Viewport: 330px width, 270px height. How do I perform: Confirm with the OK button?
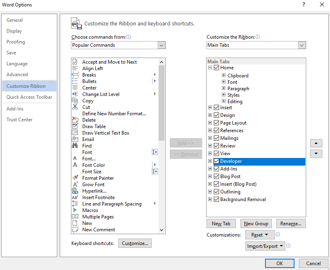[280, 263]
